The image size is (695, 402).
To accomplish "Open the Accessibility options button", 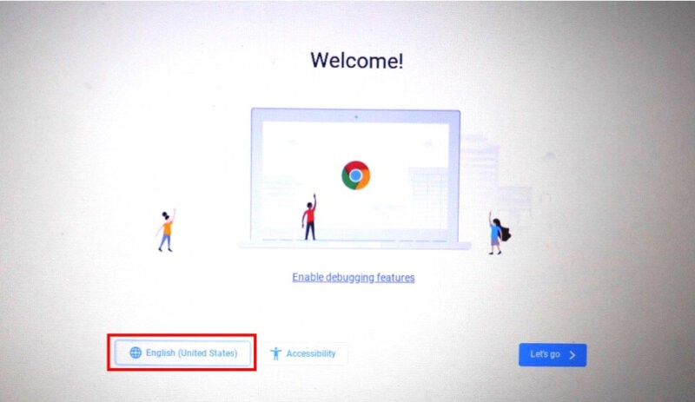I will 303,353.
